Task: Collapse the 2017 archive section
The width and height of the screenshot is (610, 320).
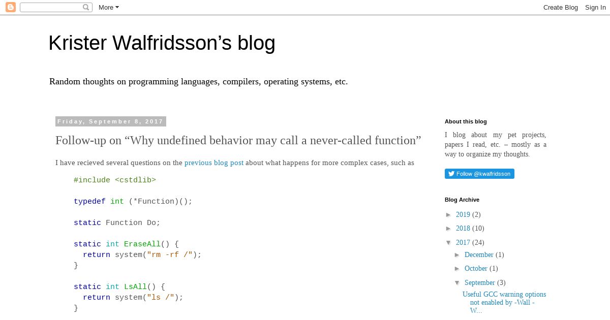Action: pyautogui.click(x=449, y=243)
